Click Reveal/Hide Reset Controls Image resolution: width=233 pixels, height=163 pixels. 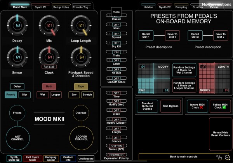click(221, 134)
